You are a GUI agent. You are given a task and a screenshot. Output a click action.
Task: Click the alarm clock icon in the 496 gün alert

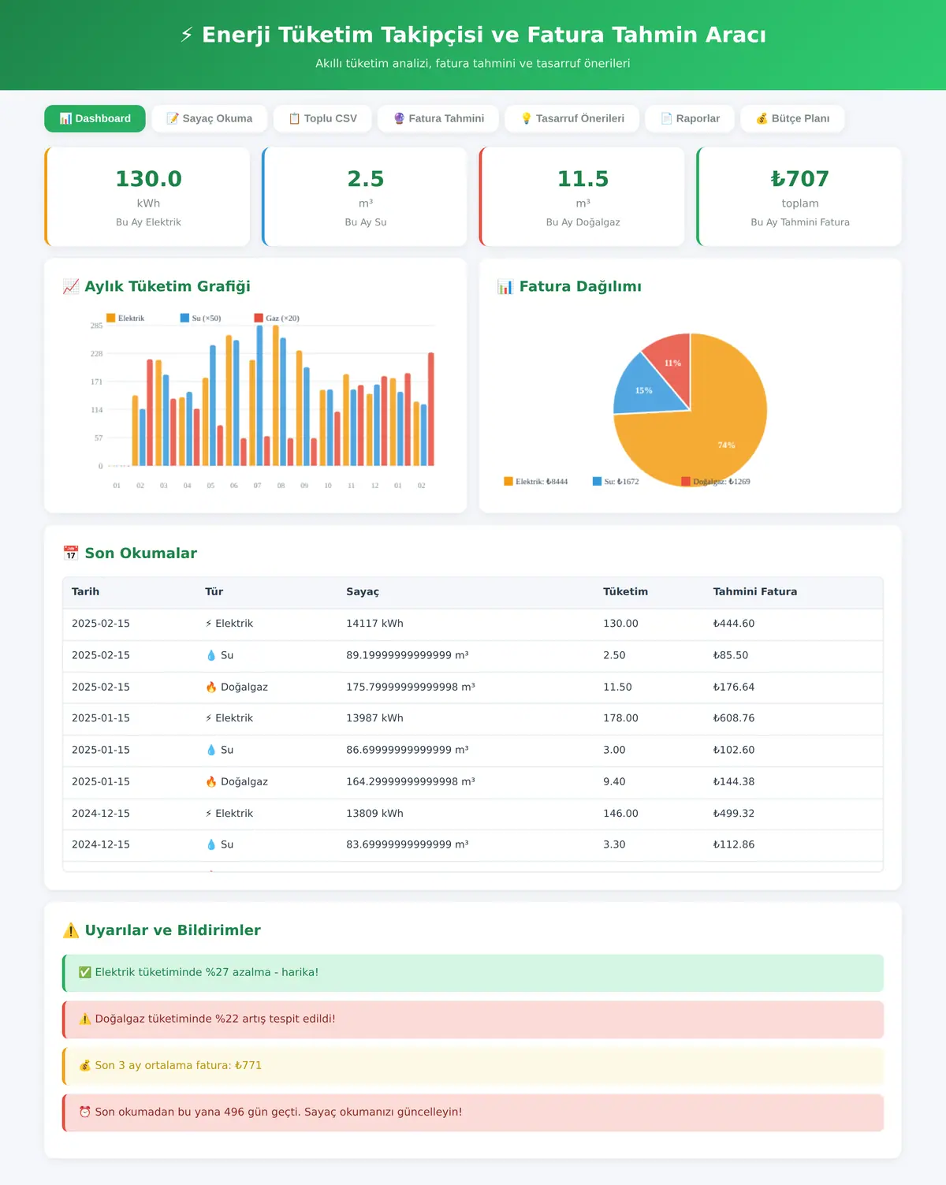(x=85, y=1112)
